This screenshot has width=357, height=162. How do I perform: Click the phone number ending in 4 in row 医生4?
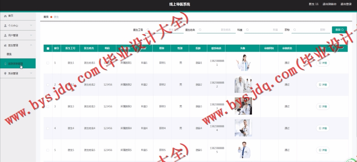tap(217, 128)
